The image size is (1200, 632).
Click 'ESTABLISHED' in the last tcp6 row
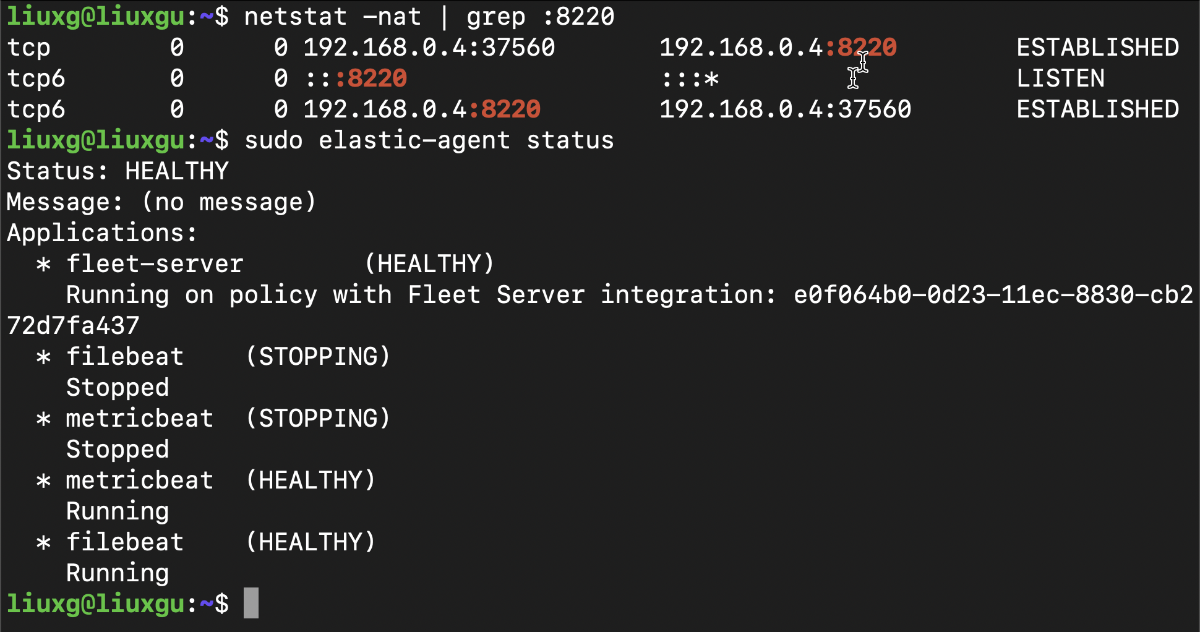1098,109
